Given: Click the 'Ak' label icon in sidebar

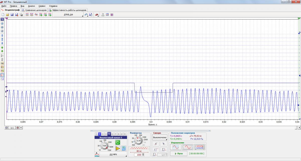Looking at the screenshot, I should click(2, 63).
